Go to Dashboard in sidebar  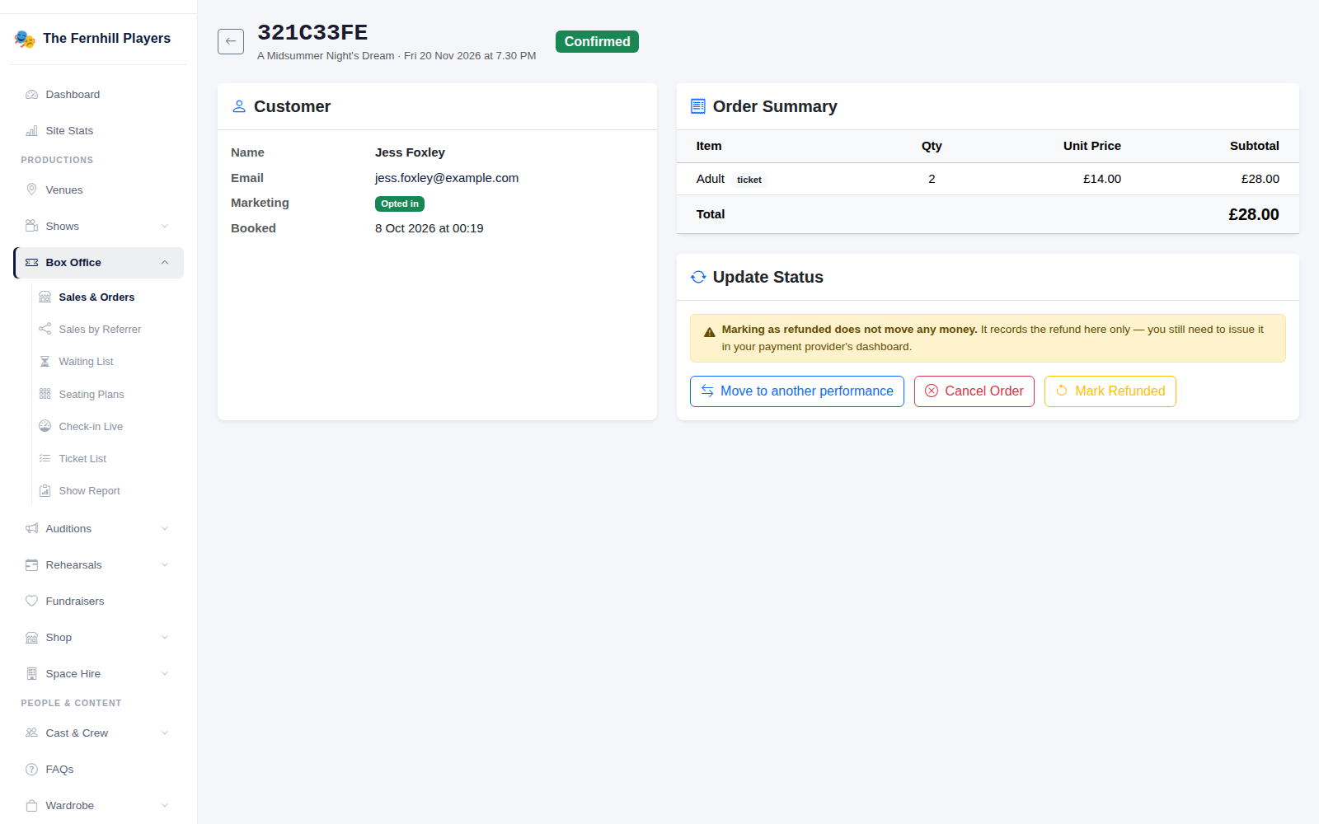(x=99, y=95)
